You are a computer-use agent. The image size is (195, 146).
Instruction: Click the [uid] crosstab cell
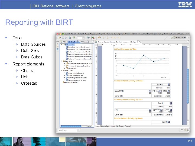point(131,110)
